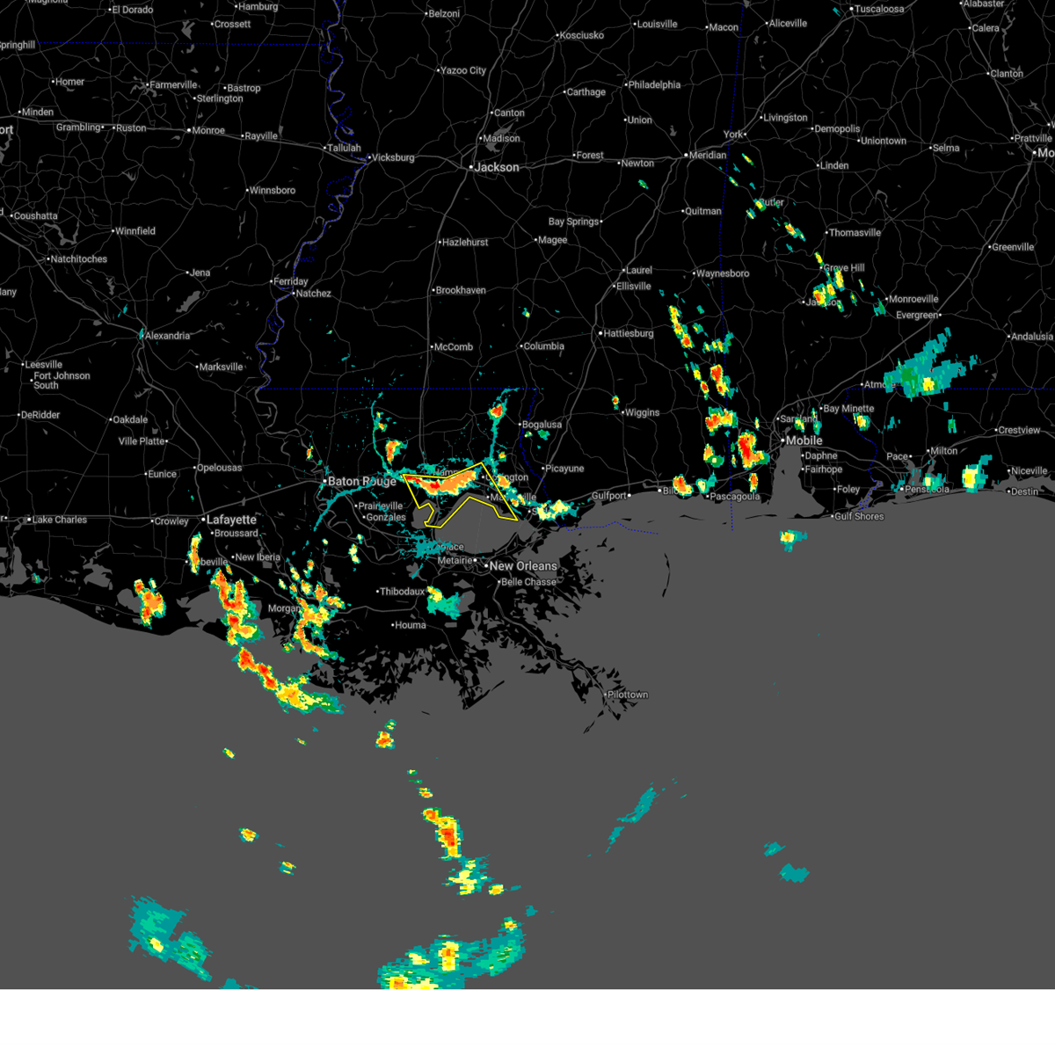Click the Demopolis label
The width and height of the screenshot is (1055, 1055).
(x=837, y=129)
